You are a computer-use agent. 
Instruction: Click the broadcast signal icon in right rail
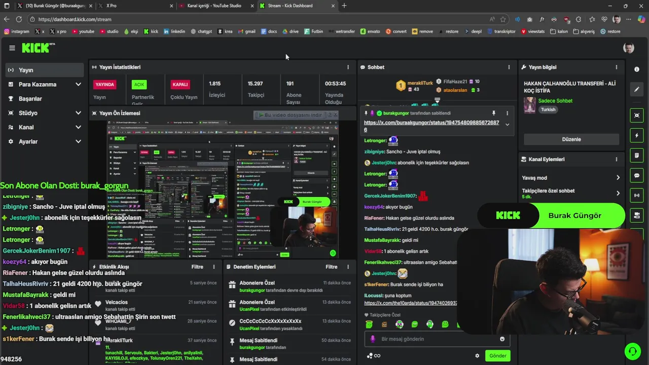click(637, 195)
